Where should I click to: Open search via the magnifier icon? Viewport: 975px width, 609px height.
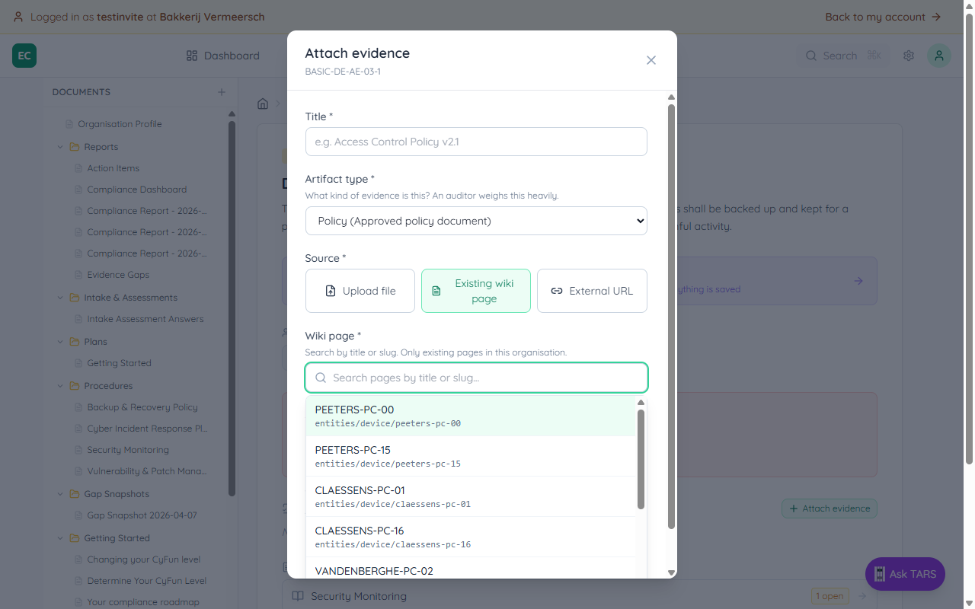point(810,55)
